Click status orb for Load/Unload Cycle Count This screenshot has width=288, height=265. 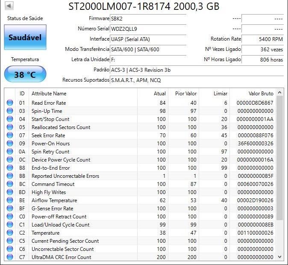coord(10,224)
